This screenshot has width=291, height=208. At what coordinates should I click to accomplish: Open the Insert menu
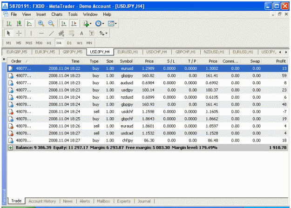tap(41, 14)
